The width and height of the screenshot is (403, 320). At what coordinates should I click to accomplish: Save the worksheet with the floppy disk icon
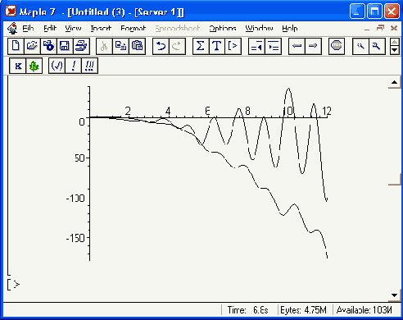pyautogui.click(x=65, y=46)
